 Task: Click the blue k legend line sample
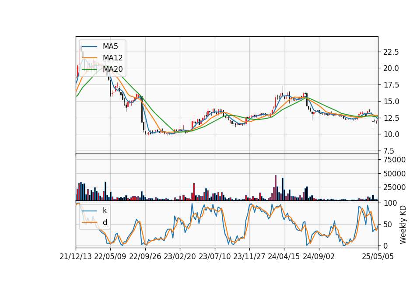(89, 211)
